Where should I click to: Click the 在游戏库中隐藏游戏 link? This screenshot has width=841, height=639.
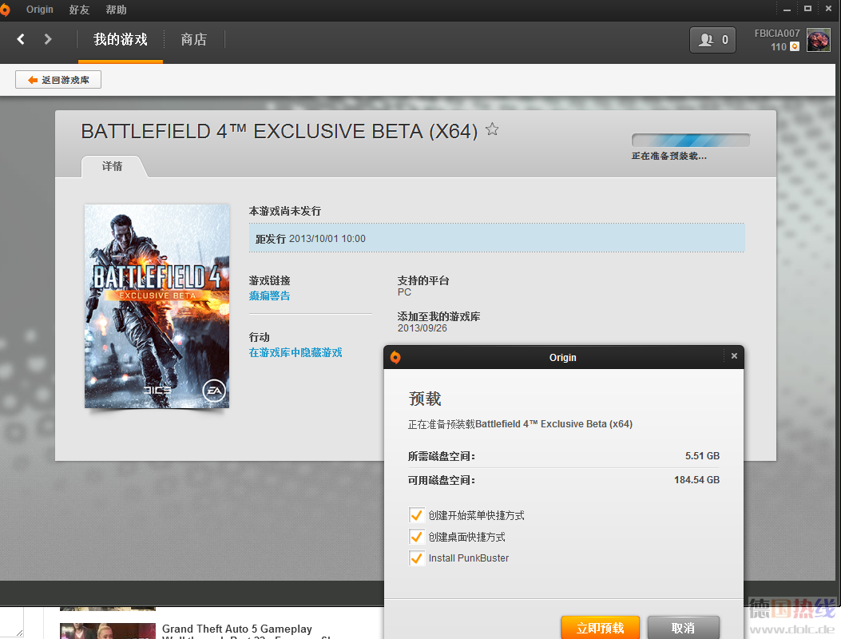[296, 352]
